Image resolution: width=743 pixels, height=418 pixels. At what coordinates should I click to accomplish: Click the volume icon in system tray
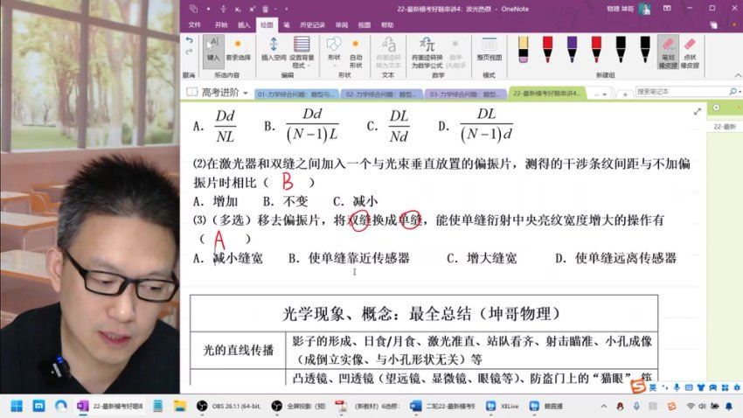pyautogui.click(x=702, y=406)
